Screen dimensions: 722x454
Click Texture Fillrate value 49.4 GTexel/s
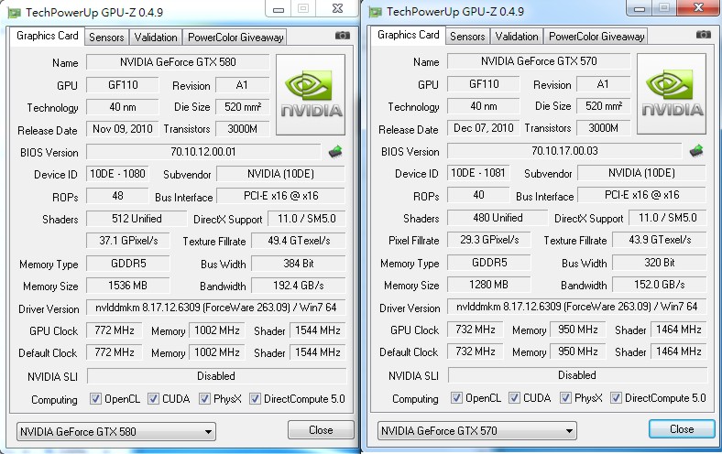pos(299,241)
